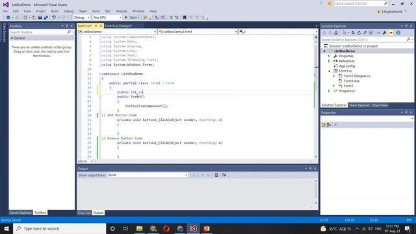416x234 pixels.
Task: Start debugging with the Start button
Action: tap(132, 18)
